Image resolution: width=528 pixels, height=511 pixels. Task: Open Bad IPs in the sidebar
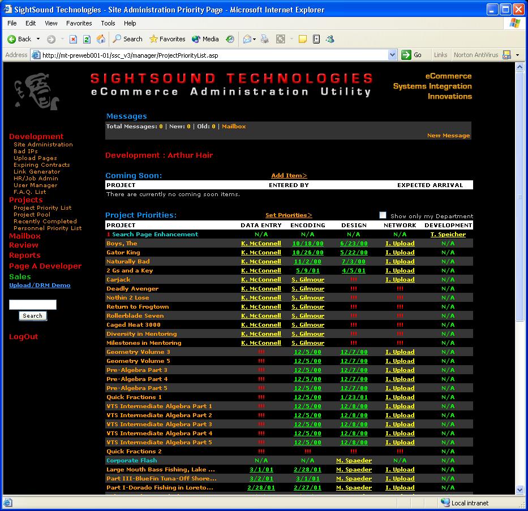(25, 151)
